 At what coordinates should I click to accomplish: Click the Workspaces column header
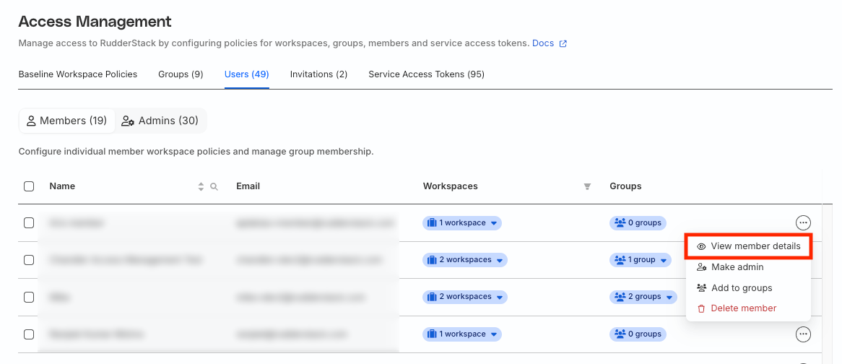click(x=451, y=186)
